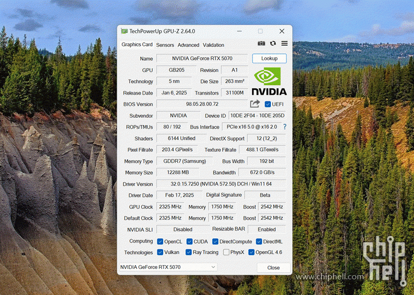This screenshot has height=295, width=414.
Task: Click the Release Date value Jan 6, 2025
Action: 174,93
